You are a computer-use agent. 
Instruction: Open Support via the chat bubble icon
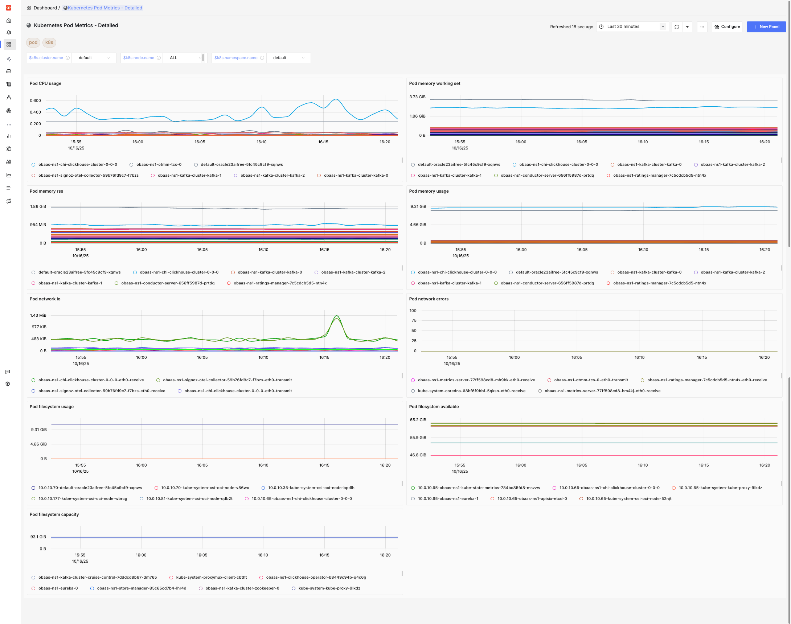click(x=8, y=372)
